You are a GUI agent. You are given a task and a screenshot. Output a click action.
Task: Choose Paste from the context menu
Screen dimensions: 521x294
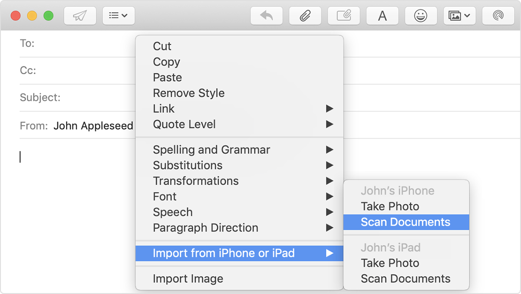239,78
